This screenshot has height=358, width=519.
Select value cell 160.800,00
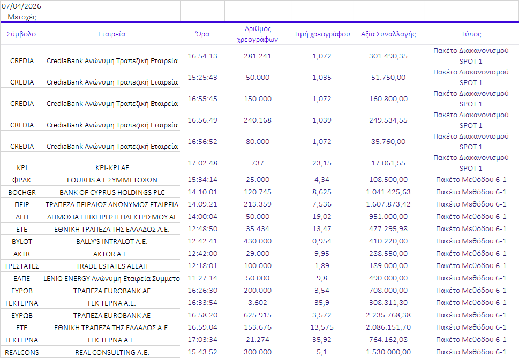(x=388, y=99)
